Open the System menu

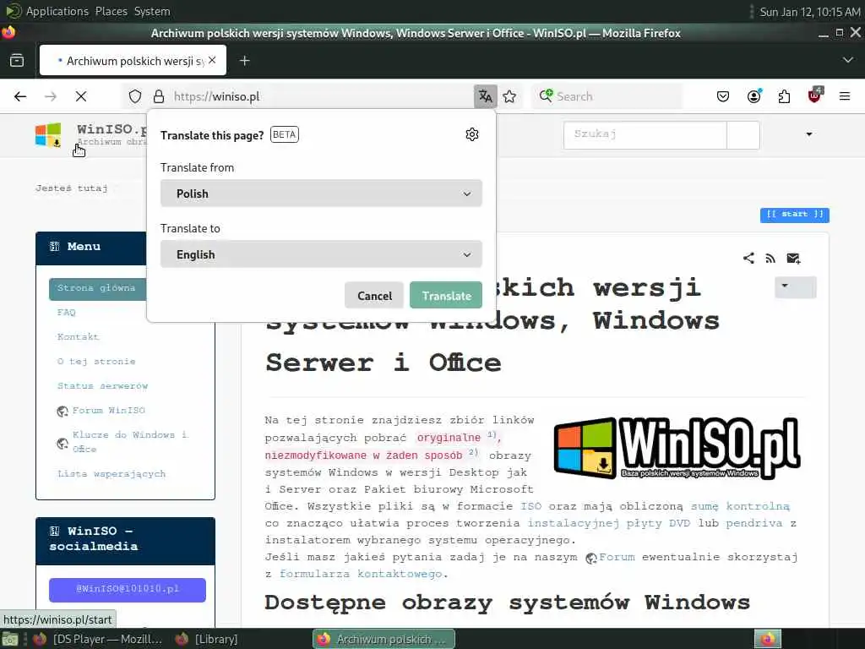coord(152,11)
